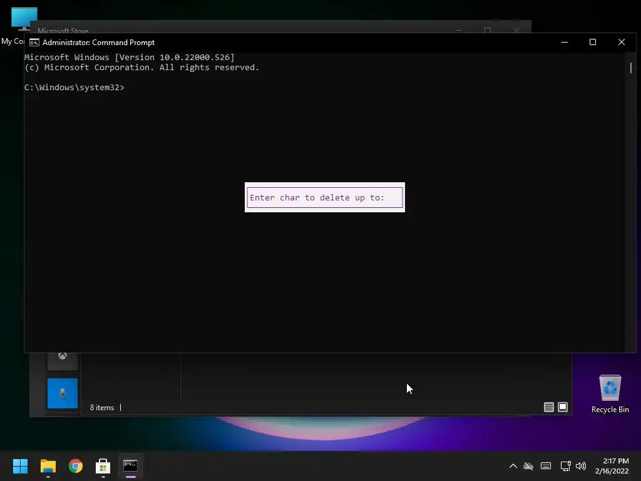Screen dimensions: 641x481
Task: Click the Command Prompt title bar text
Action: click(98, 43)
